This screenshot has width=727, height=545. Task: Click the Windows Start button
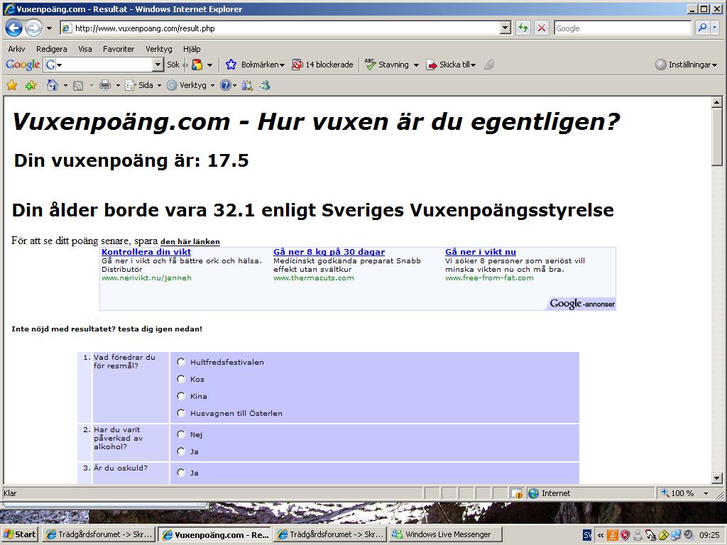(x=19, y=534)
